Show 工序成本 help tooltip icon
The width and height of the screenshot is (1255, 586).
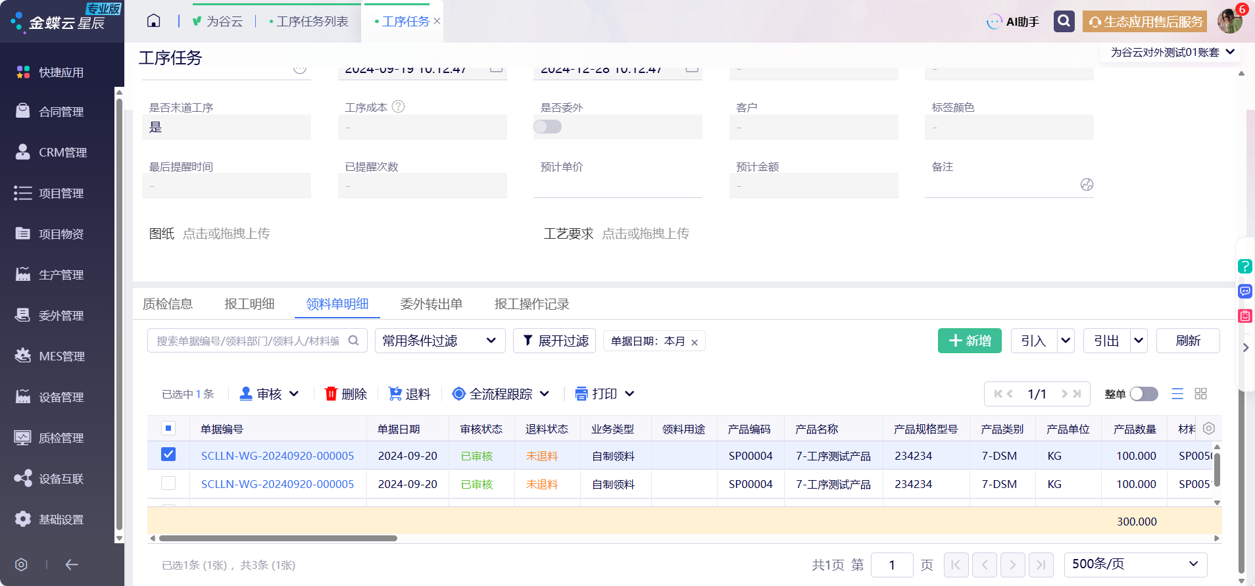(x=398, y=107)
